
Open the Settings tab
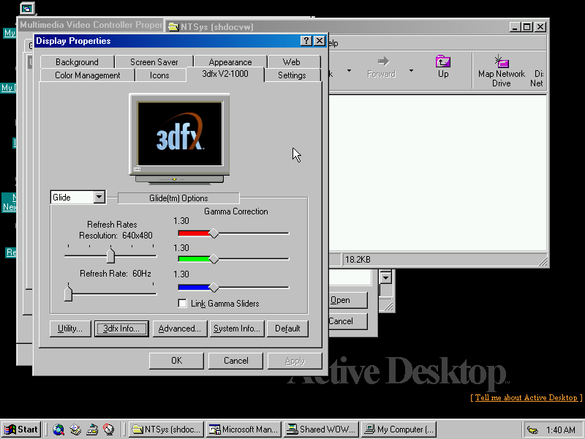(292, 75)
